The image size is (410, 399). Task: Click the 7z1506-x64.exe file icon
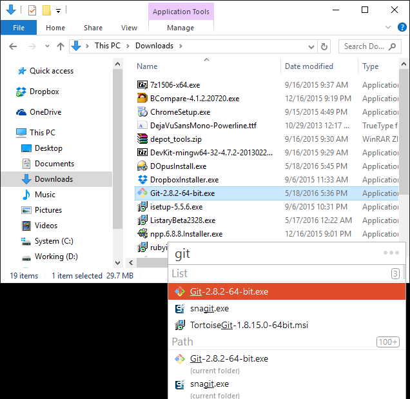142,84
